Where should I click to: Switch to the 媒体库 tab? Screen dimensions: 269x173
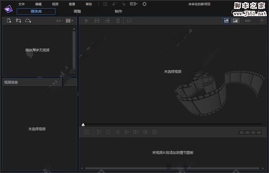36,12
